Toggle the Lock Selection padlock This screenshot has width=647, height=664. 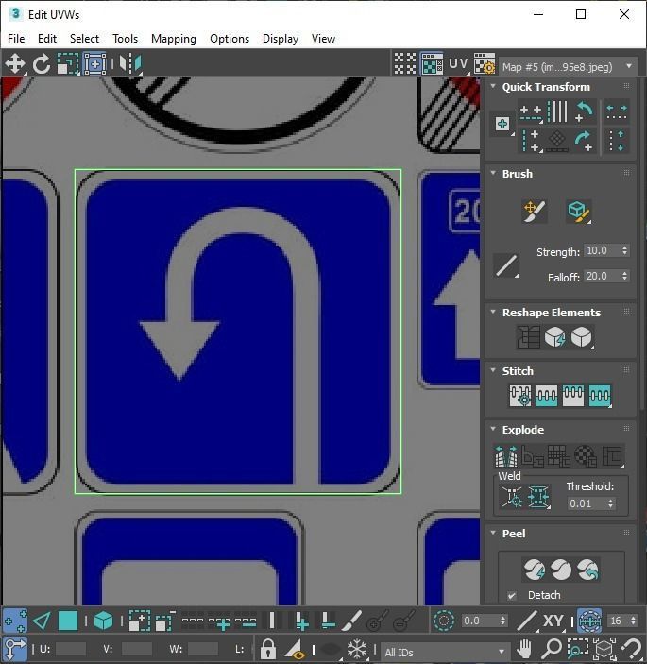[x=267, y=648]
